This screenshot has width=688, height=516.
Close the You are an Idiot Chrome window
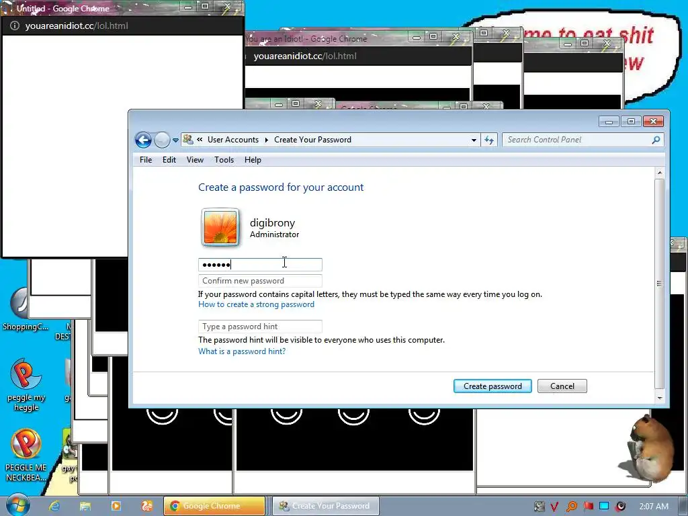(456, 37)
